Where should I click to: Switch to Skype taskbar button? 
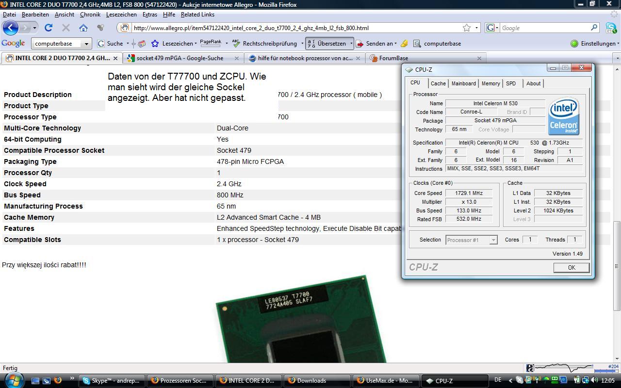[x=112, y=381]
